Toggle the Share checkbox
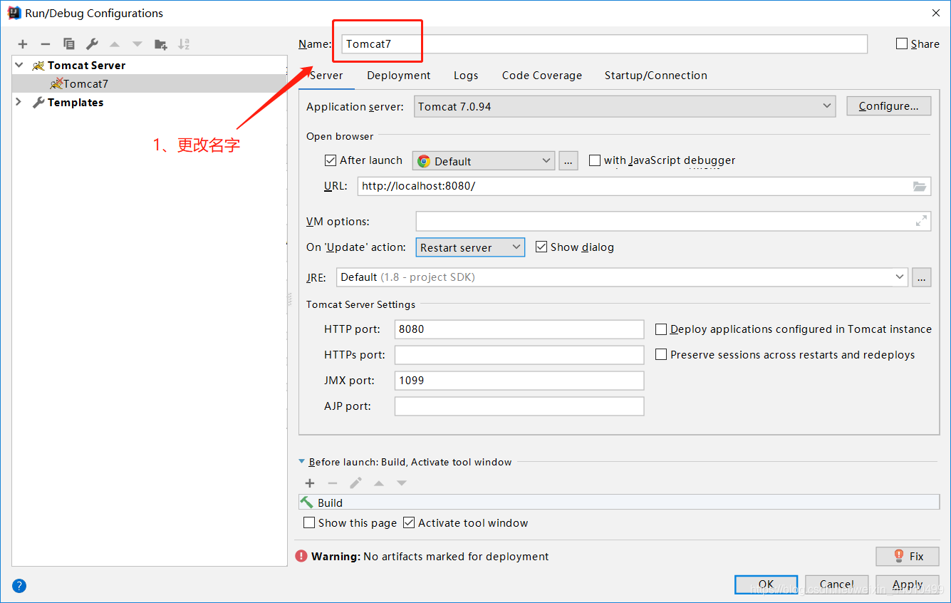The width and height of the screenshot is (951, 603). pyautogui.click(x=902, y=43)
